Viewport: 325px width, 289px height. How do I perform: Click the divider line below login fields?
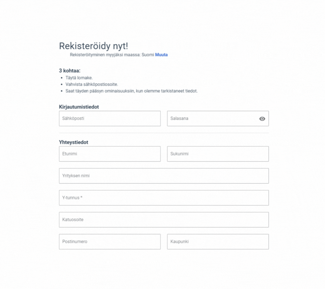pyautogui.click(x=164, y=133)
